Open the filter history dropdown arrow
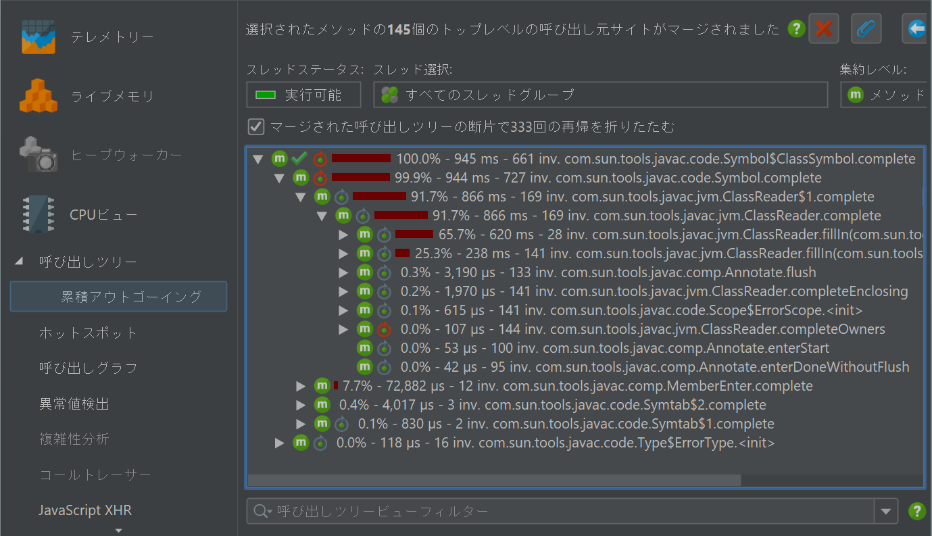932x536 pixels. [886, 512]
